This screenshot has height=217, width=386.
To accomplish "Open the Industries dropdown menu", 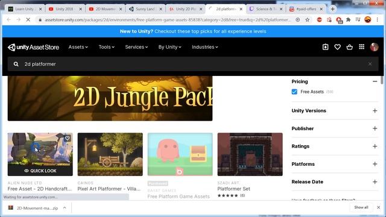I will [205, 47].
